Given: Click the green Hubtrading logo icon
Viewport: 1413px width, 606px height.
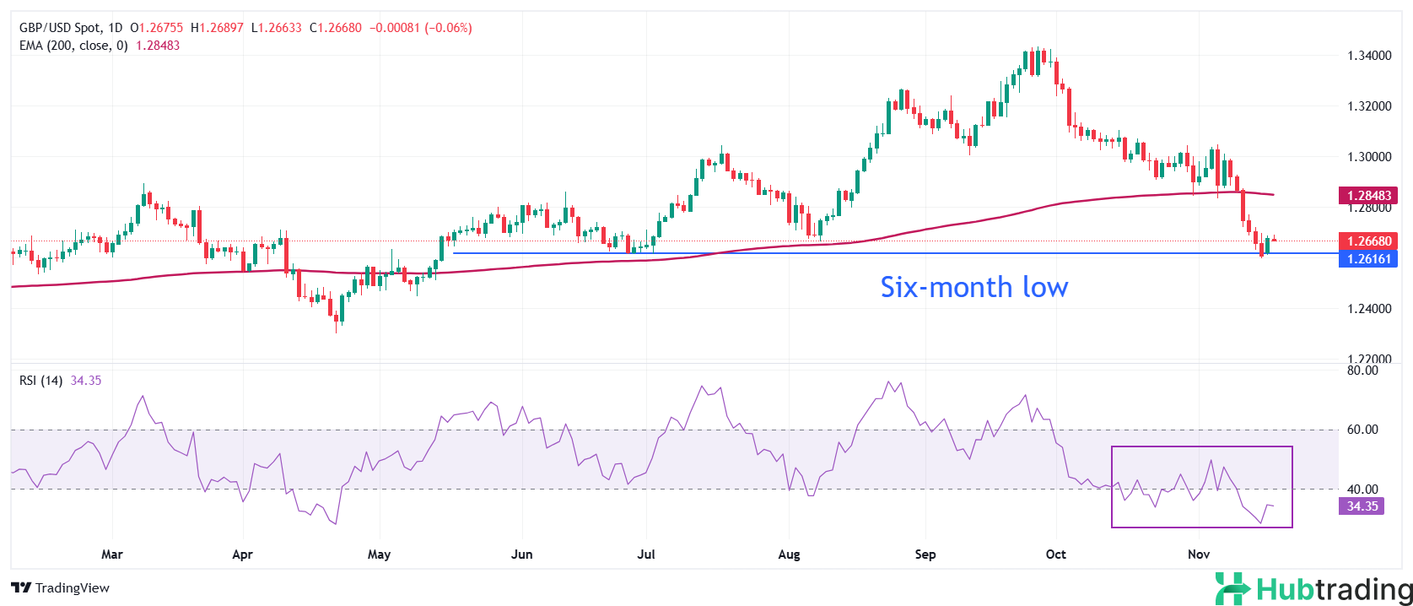Looking at the screenshot, I should (x=1232, y=588).
